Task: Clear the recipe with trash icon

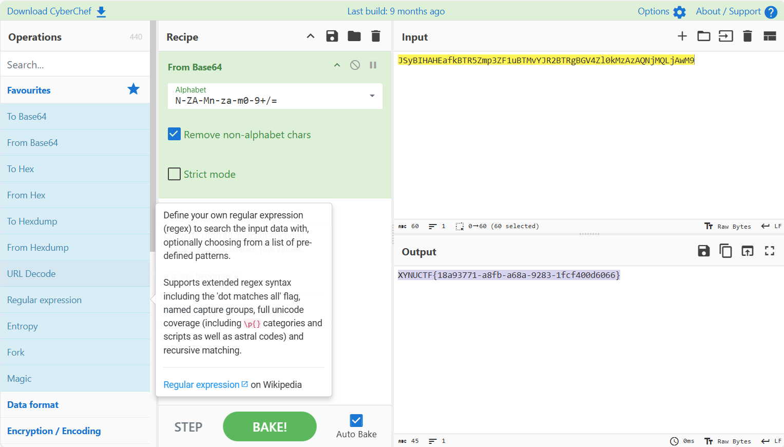Action: tap(376, 36)
